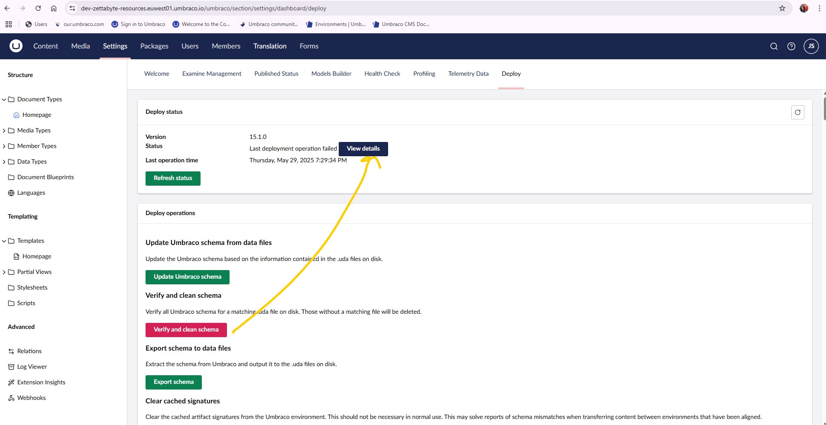The width and height of the screenshot is (826, 425).
Task: Open the Umbraco CMS Doc bookmark
Action: pos(401,24)
